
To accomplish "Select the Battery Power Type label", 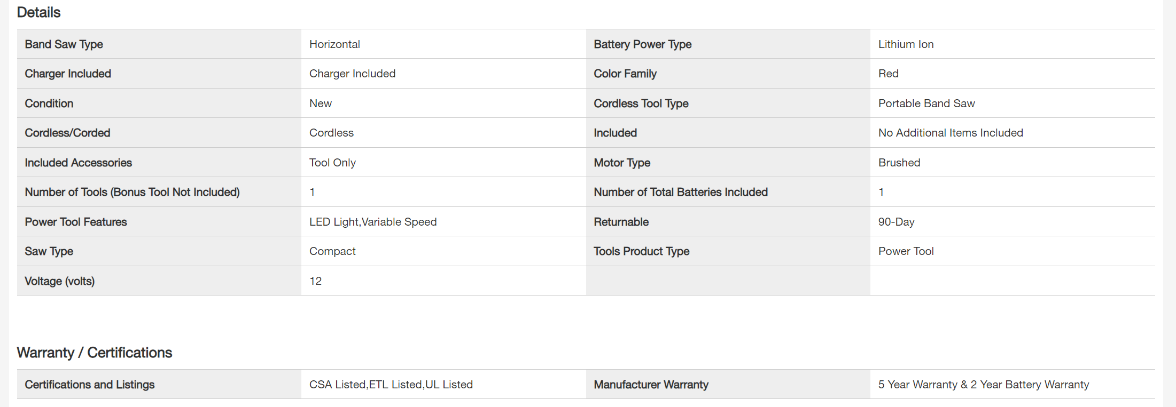I will click(x=642, y=44).
